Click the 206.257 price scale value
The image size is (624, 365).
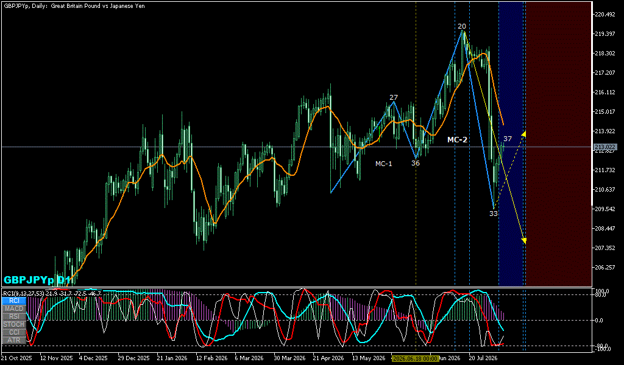(605, 267)
